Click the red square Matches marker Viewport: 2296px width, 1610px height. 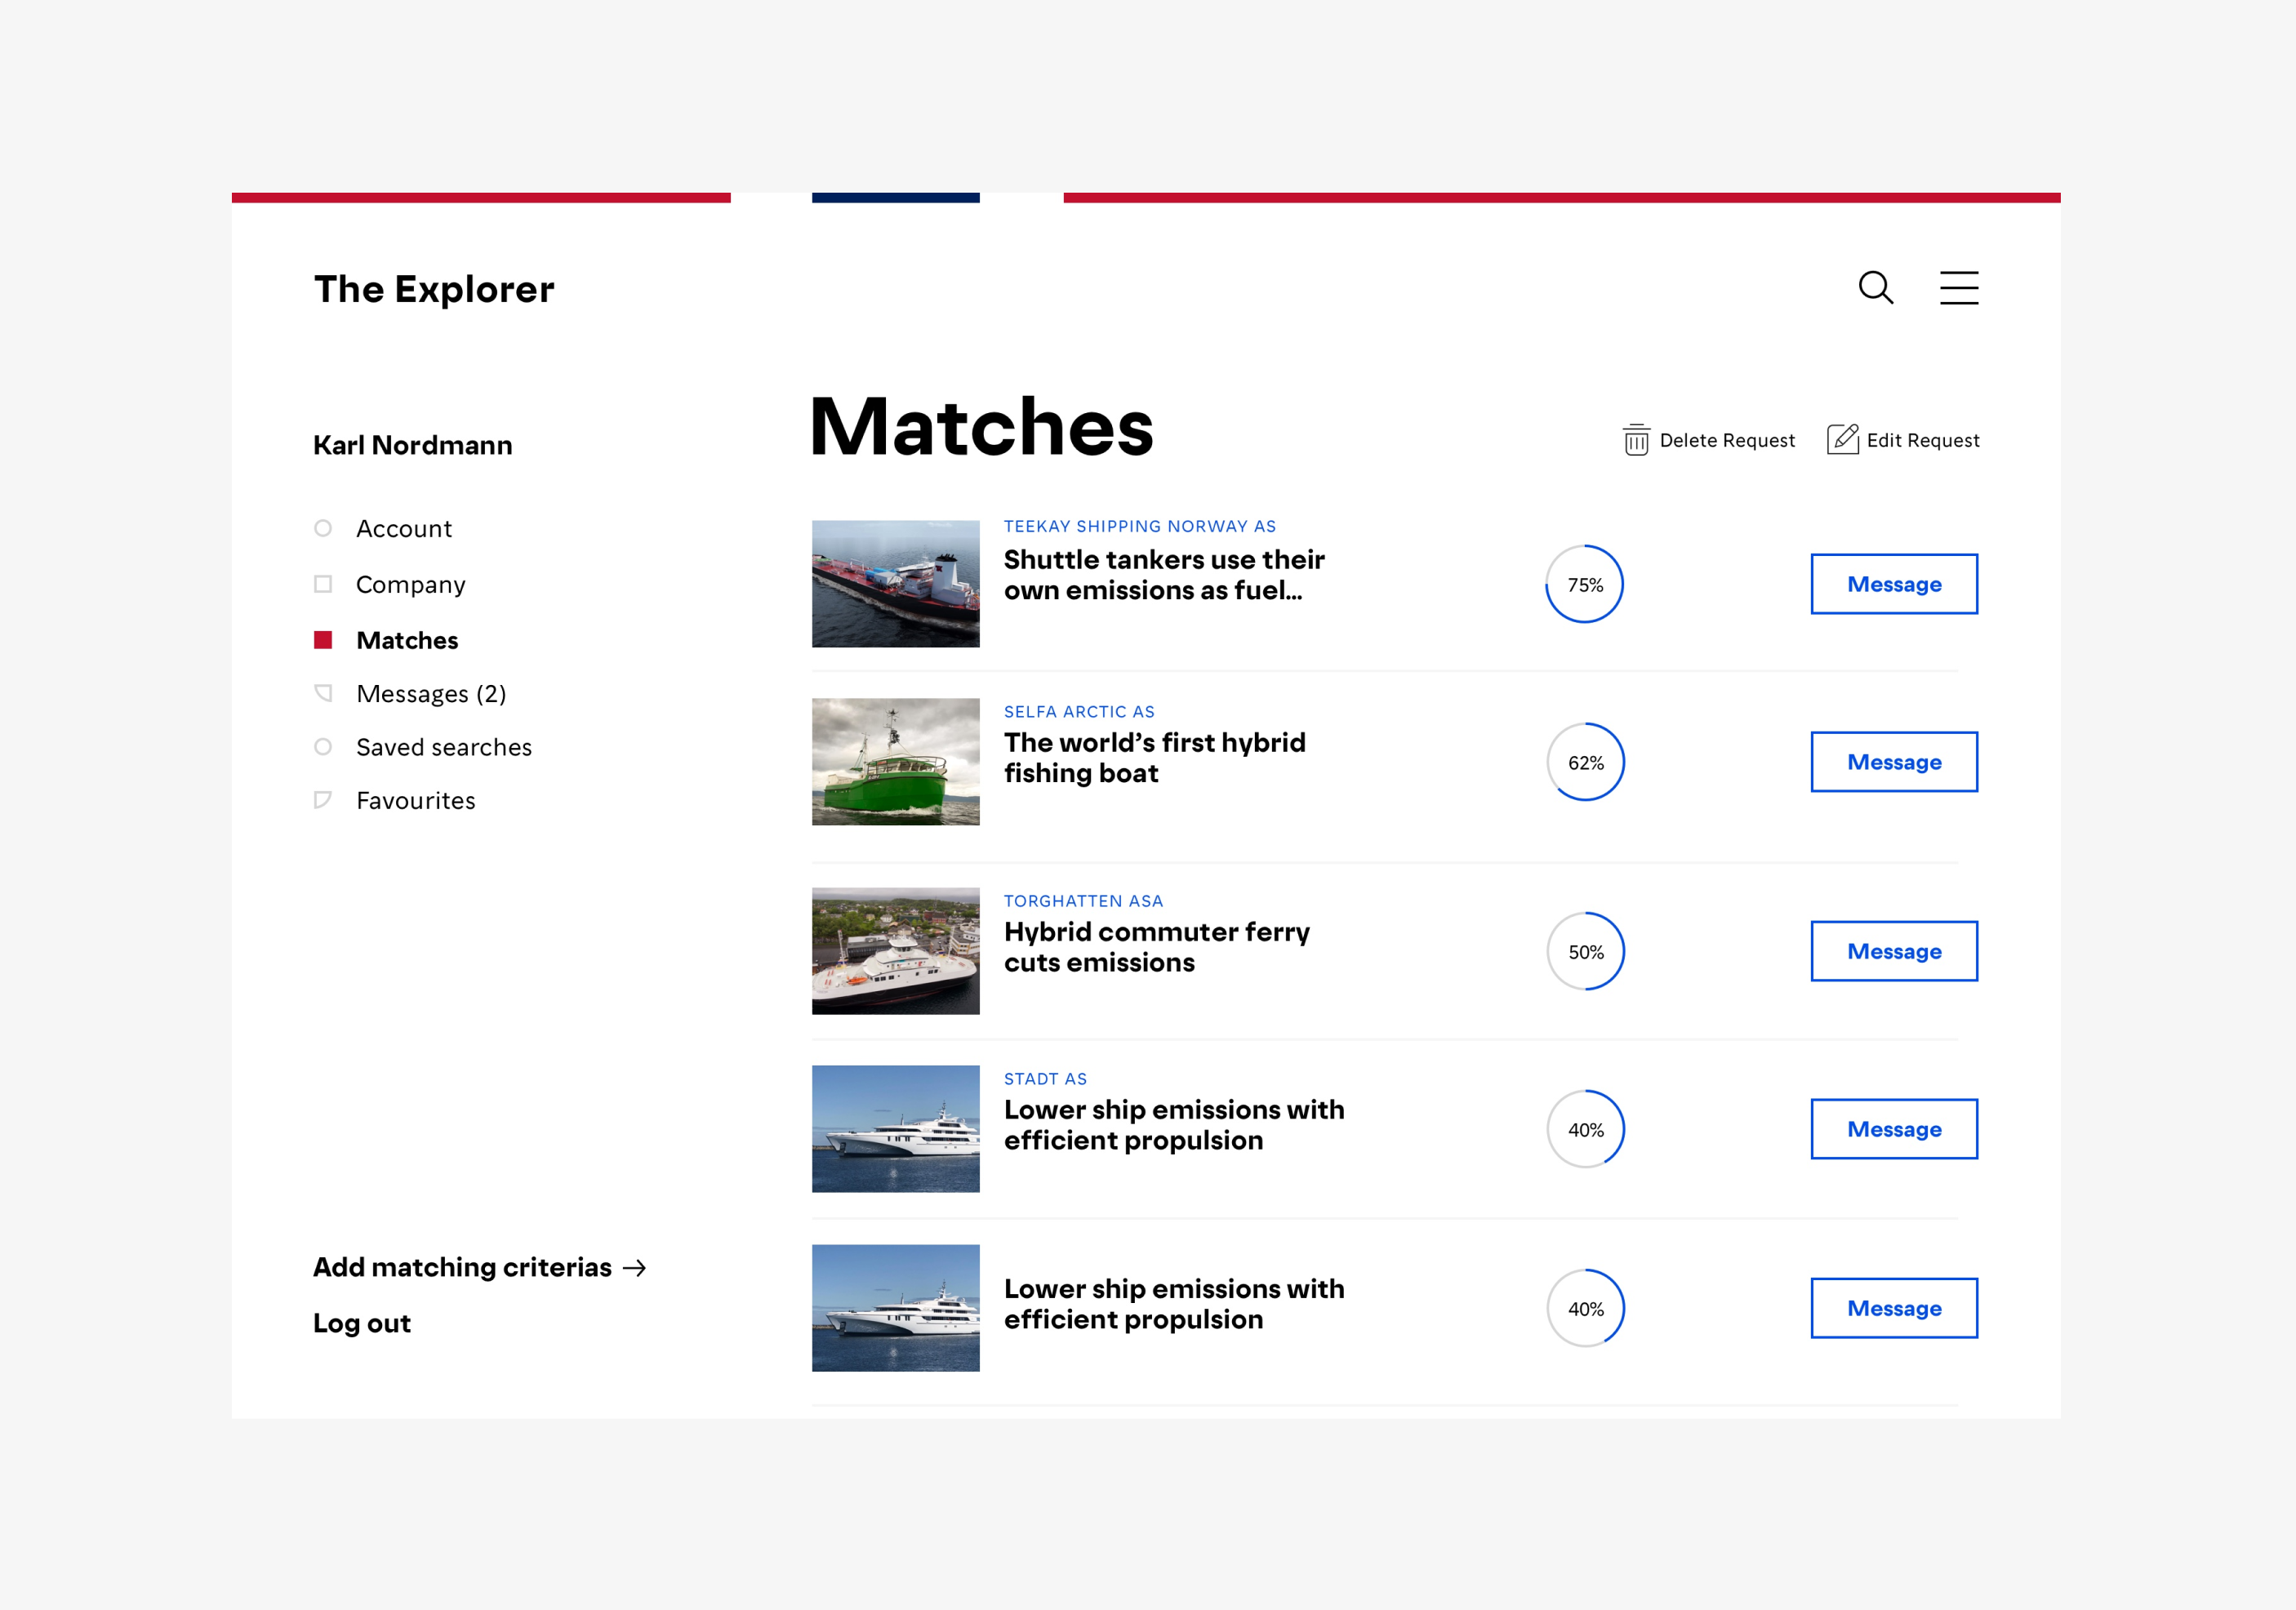click(323, 640)
